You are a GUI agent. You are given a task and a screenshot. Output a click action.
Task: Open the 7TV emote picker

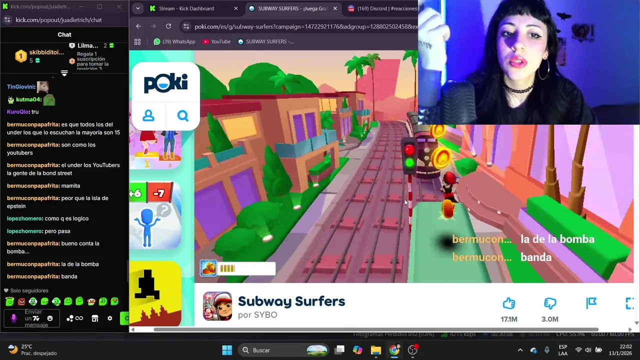(x=35, y=318)
